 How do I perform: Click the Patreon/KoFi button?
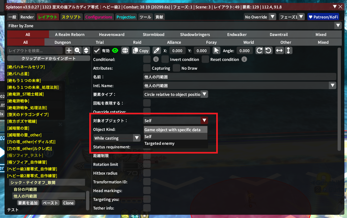click(x=323, y=17)
